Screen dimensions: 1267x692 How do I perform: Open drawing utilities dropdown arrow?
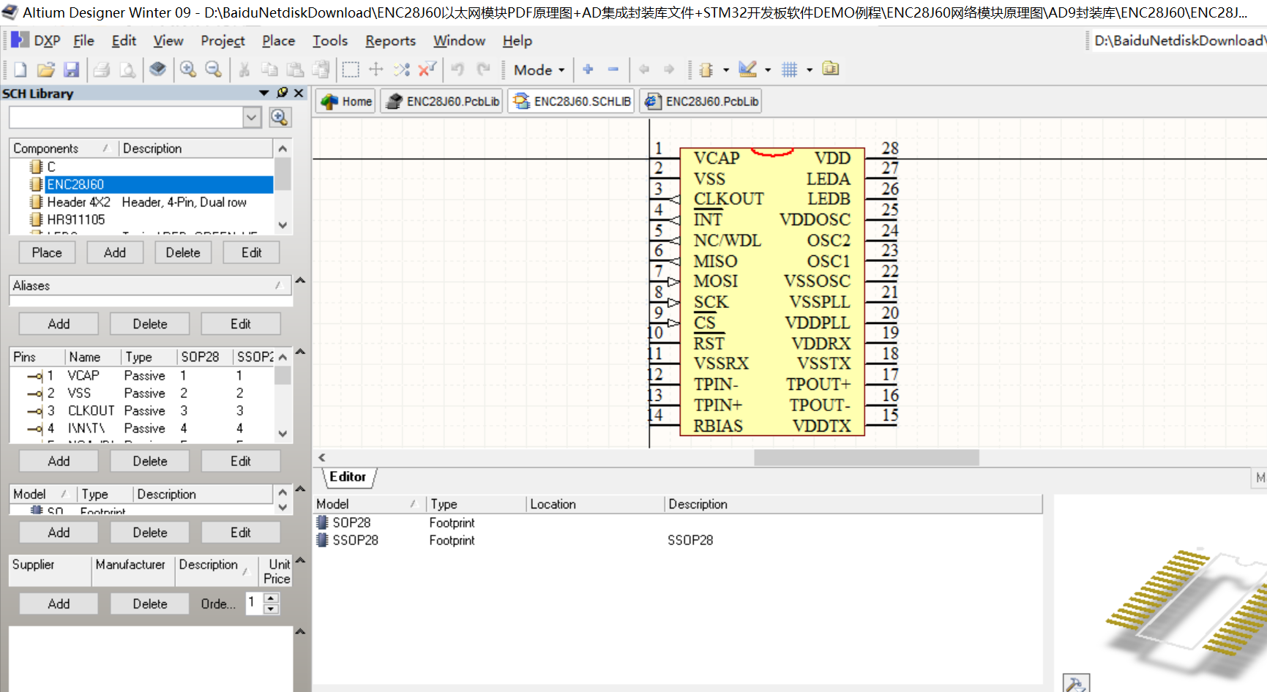click(768, 70)
